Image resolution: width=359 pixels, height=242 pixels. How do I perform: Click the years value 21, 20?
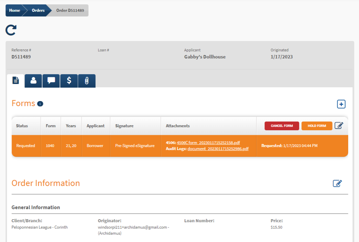[71, 146]
